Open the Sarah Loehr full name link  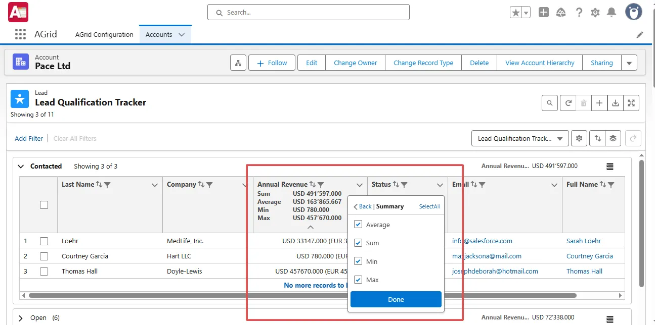[584, 241]
